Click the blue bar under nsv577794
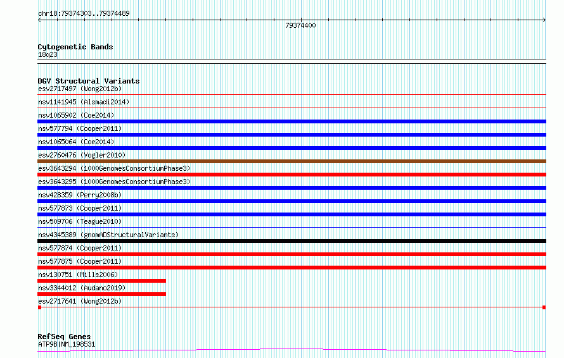Image resolution: width=564 pixels, height=358 pixels. pos(292,135)
